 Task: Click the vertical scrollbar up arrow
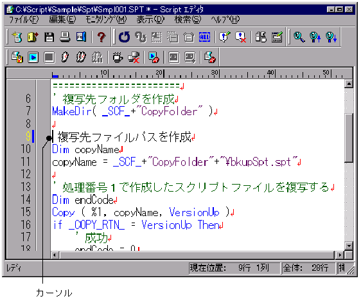click(x=349, y=84)
